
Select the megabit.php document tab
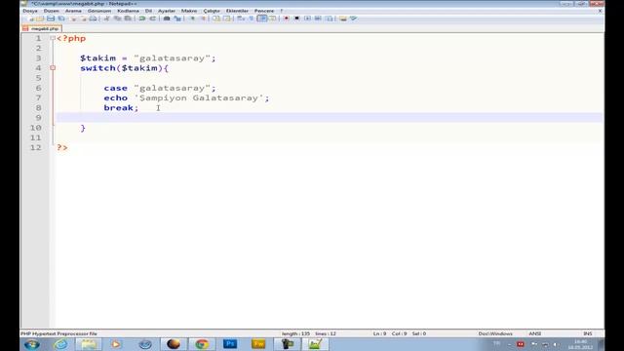(x=42, y=28)
